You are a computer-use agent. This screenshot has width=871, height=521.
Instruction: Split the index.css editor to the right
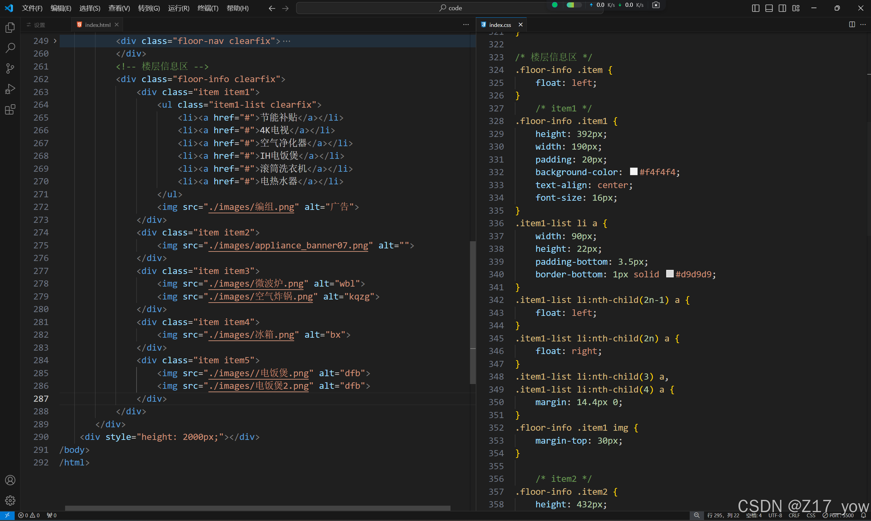[x=852, y=25]
